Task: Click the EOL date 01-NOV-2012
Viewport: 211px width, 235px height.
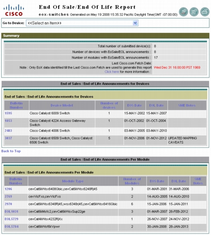Action: 156,138
